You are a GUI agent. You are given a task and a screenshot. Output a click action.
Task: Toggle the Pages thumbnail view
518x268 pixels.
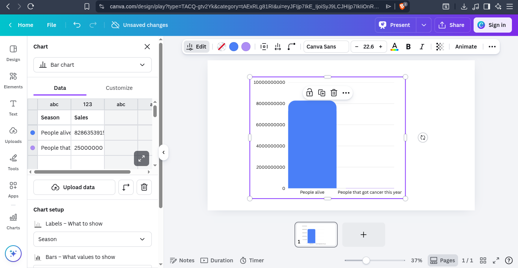(442, 260)
